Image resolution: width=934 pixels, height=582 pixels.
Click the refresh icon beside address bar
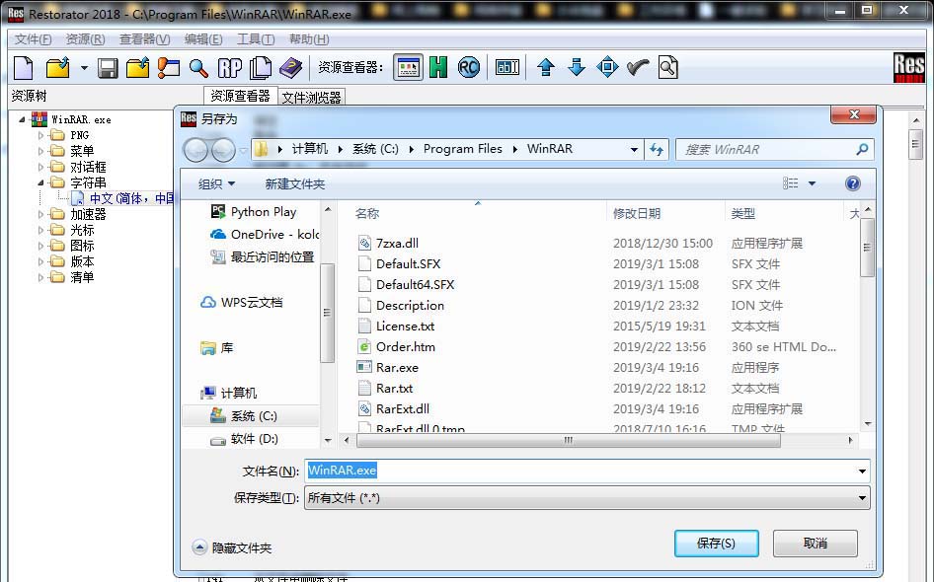[x=657, y=149]
